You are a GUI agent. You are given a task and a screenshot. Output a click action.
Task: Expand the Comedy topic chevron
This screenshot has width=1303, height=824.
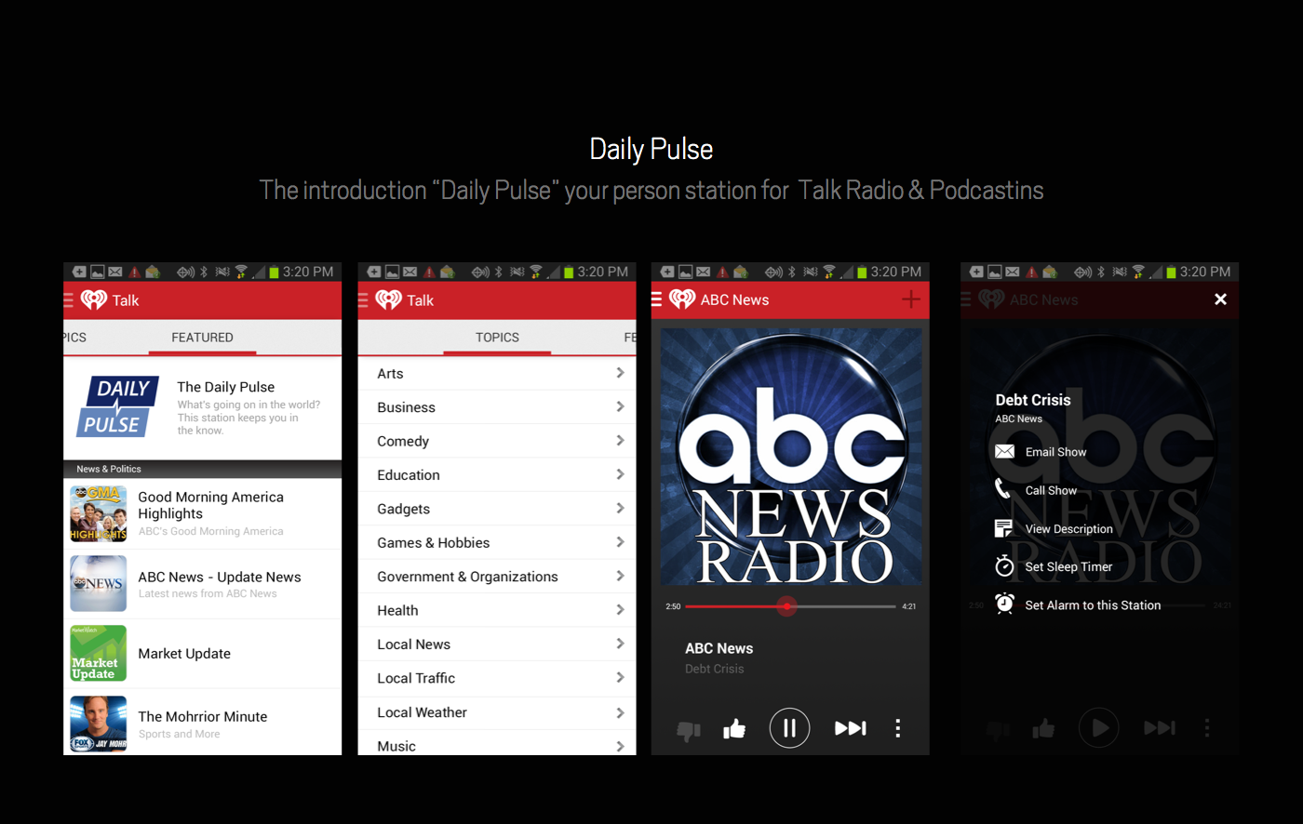click(620, 441)
